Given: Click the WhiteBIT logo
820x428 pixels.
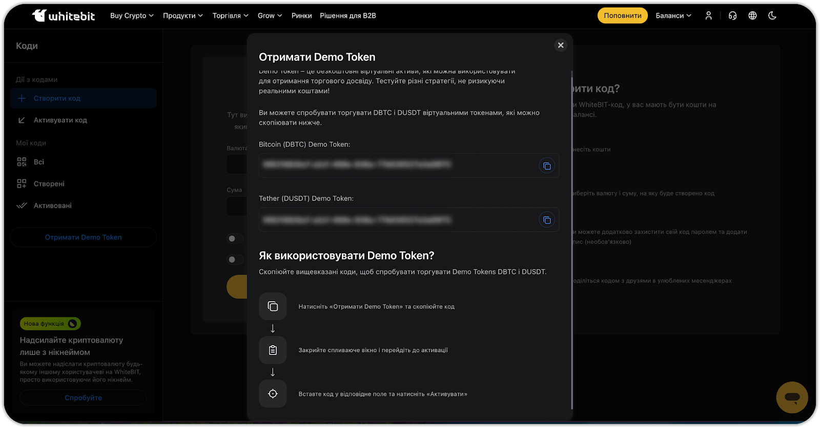Looking at the screenshot, I should [x=64, y=16].
